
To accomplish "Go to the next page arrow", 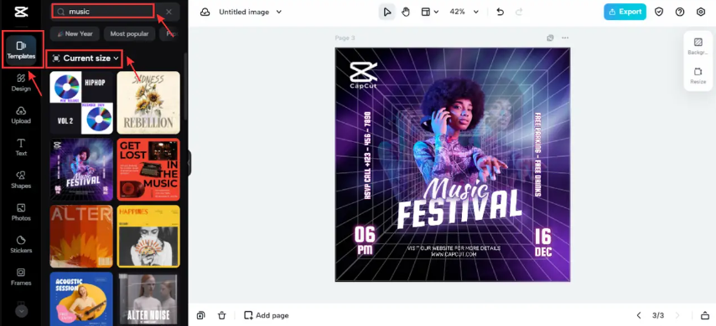I will point(677,315).
